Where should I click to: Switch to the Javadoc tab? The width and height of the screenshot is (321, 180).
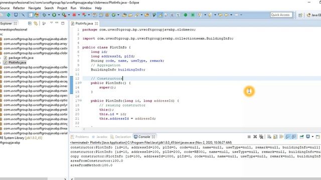click(100, 136)
